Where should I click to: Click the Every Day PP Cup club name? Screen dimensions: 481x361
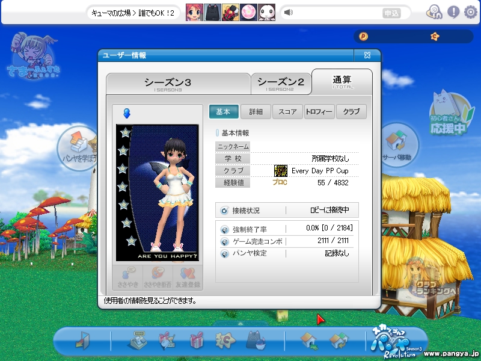320,171
